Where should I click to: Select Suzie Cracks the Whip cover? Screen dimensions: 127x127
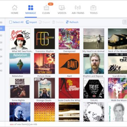point(69,88)
